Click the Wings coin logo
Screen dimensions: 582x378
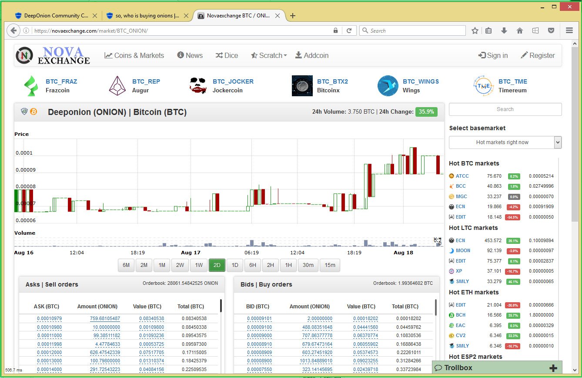coord(388,86)
